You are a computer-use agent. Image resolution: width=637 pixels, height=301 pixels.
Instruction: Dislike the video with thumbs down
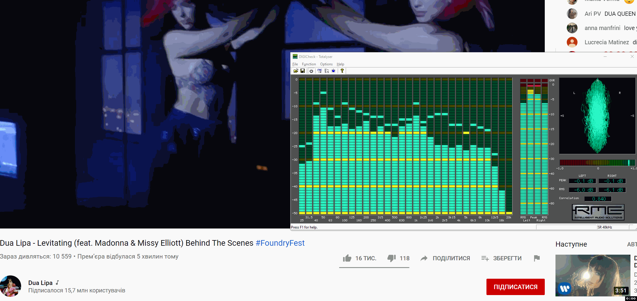pyautogui.click(x=398, y=258)
